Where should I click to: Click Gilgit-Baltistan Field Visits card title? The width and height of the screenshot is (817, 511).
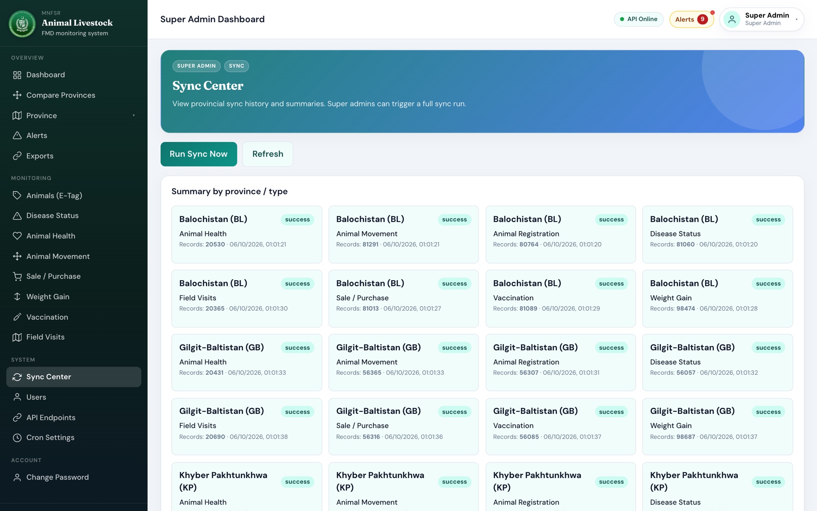tap(222, 411)
